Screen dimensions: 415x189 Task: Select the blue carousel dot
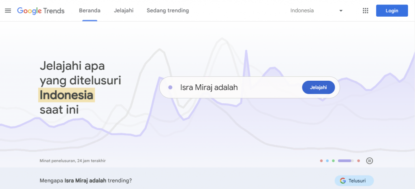(x=327, y=161)
